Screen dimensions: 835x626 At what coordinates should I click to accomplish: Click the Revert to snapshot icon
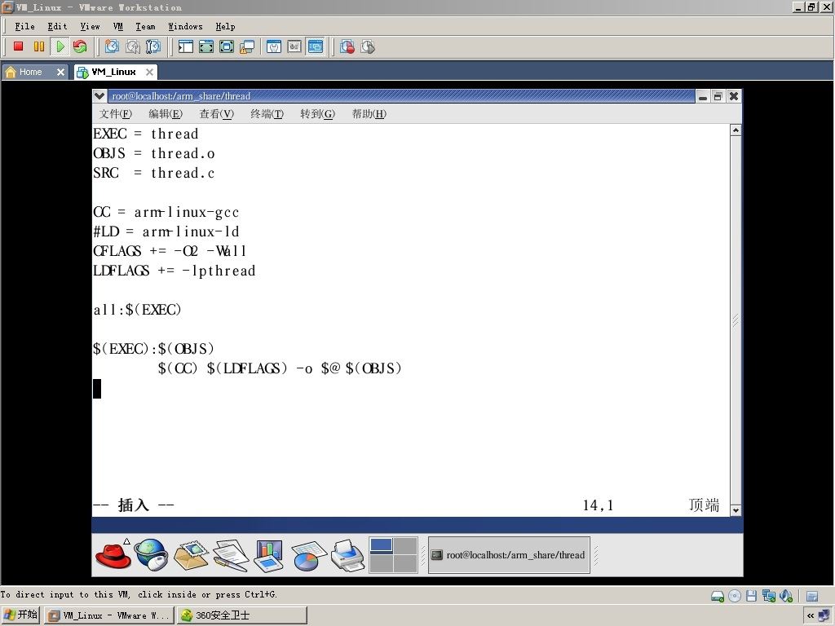(x=133, y=46)
